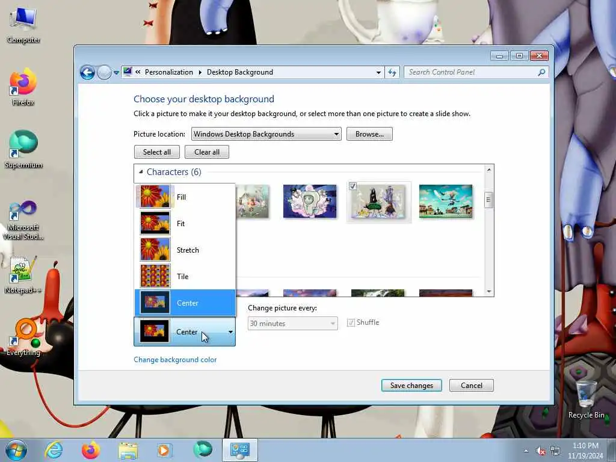Choose the Stretch position option
Image resolution: width=616 pixels, height=462 pixels.
click(185, 250)
